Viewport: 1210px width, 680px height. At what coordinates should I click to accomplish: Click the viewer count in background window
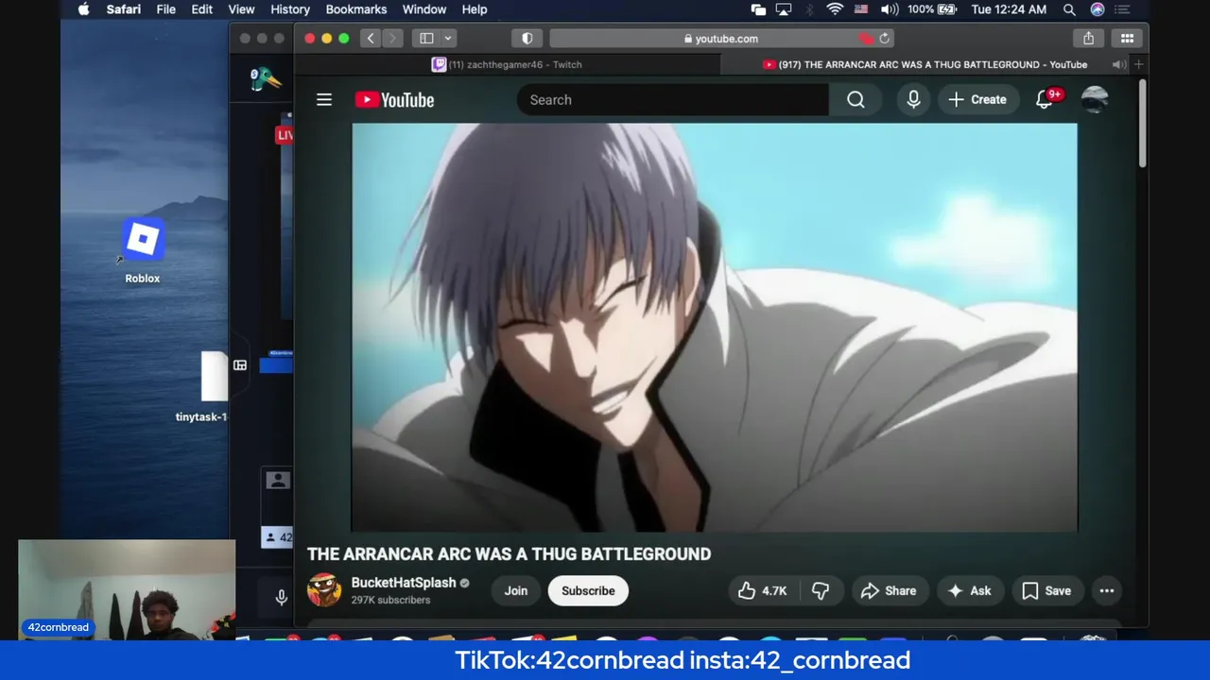[278, 537]
